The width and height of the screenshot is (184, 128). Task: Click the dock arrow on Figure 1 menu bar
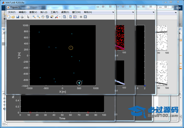pos(113,12)
